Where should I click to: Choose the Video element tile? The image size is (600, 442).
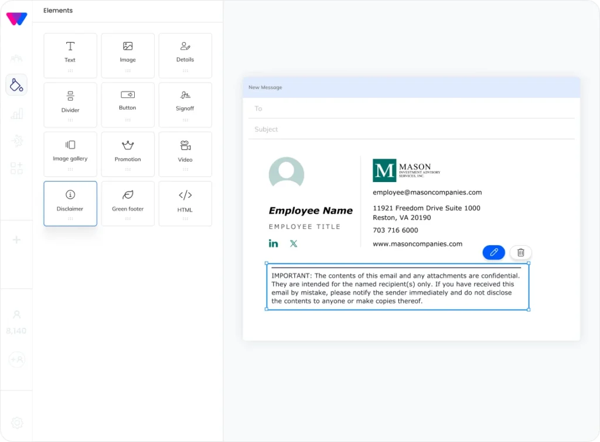(x=185, y=153)
